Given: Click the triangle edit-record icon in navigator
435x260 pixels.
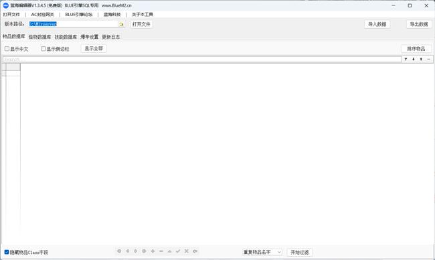Looking at the screenshot, I should [169, 251].
